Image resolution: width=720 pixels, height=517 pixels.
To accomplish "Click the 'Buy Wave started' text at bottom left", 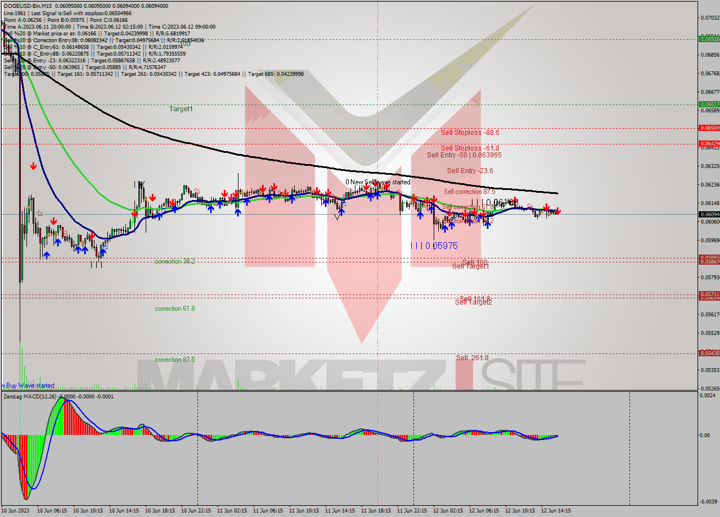I will (x=29, y=386).
